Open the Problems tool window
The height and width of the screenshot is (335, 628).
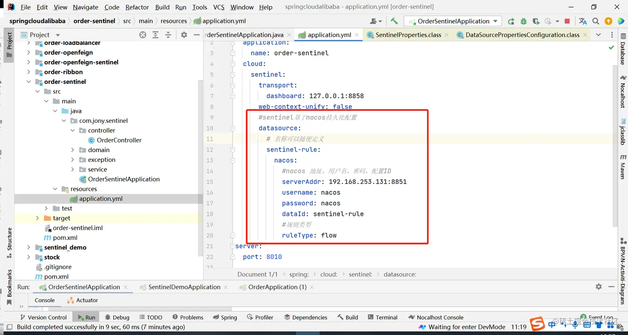pyautogui.click(x=188, y=317)
